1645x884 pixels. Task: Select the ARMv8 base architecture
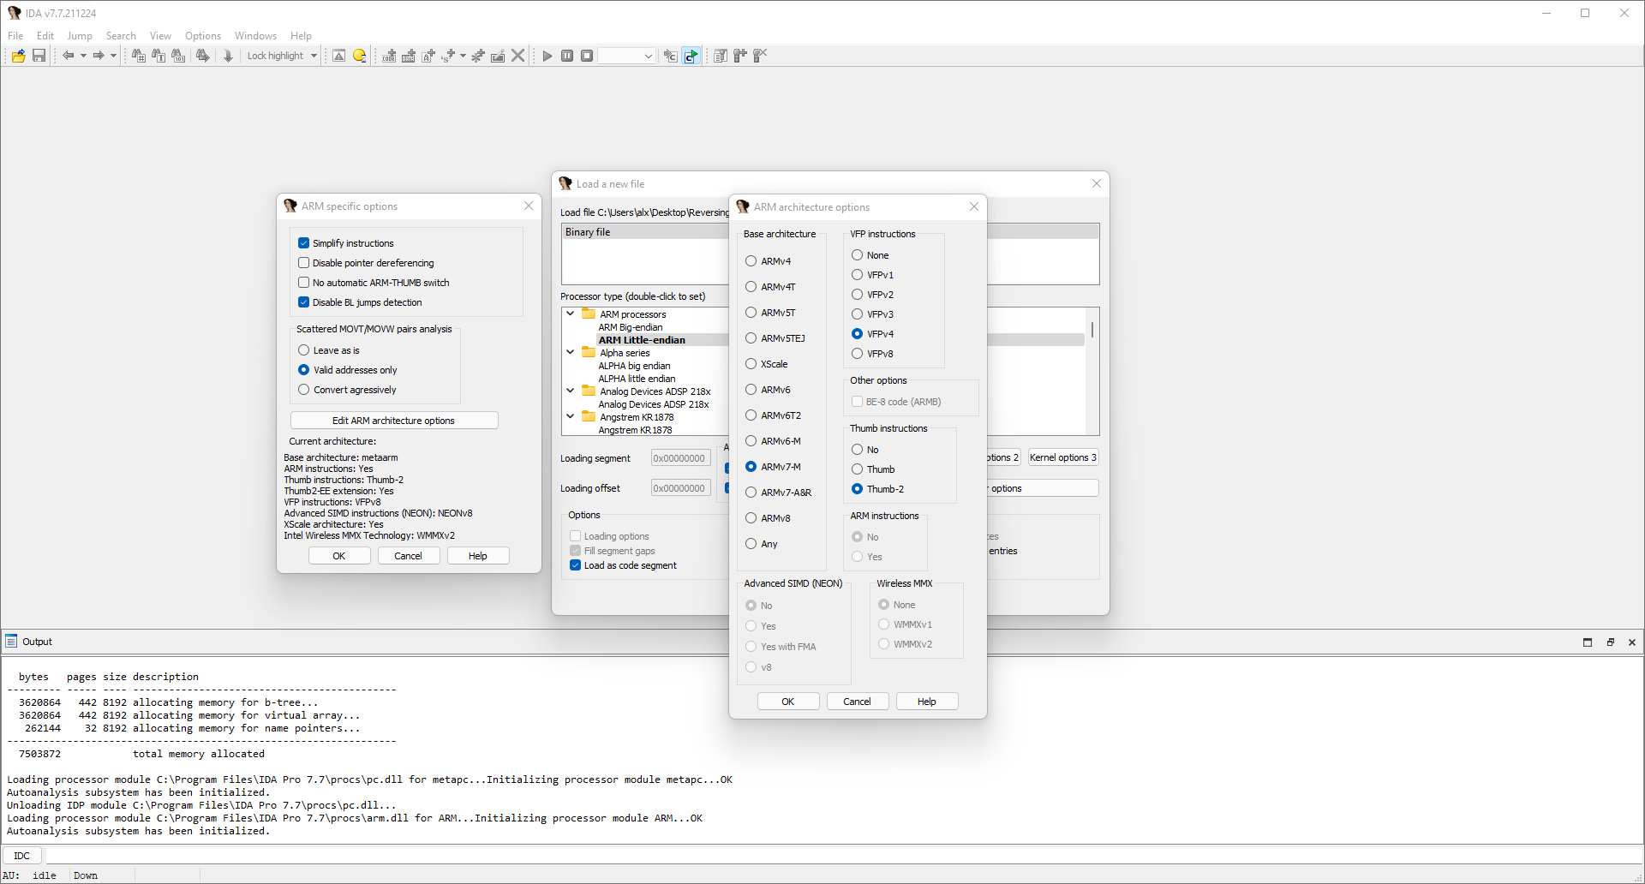coord(751,518)
